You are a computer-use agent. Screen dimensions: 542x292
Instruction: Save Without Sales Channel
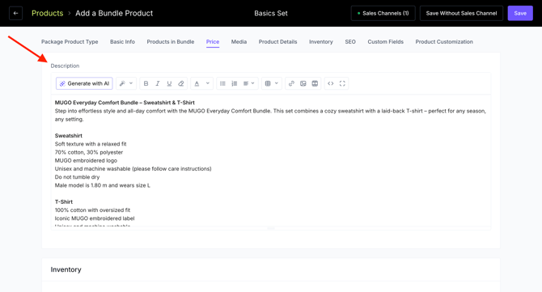(461, 13)
